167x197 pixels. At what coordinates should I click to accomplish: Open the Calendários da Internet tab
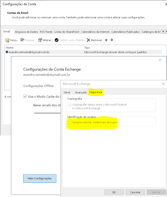coord(95,32)
